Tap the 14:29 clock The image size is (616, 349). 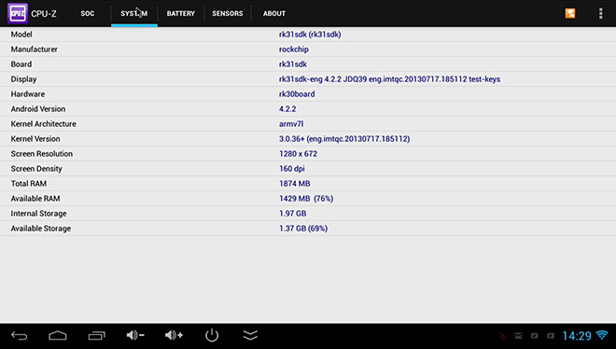click(577, 336)
